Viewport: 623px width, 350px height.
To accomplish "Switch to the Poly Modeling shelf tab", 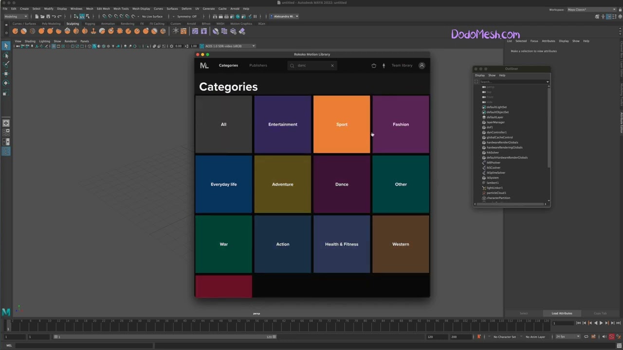I will click(x=51, y=23).
